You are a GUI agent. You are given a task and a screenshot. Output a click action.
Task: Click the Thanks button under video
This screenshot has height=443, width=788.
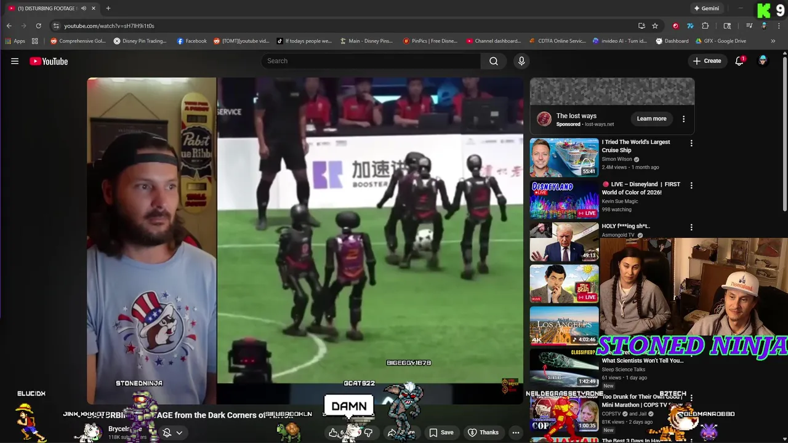[483, 433]
